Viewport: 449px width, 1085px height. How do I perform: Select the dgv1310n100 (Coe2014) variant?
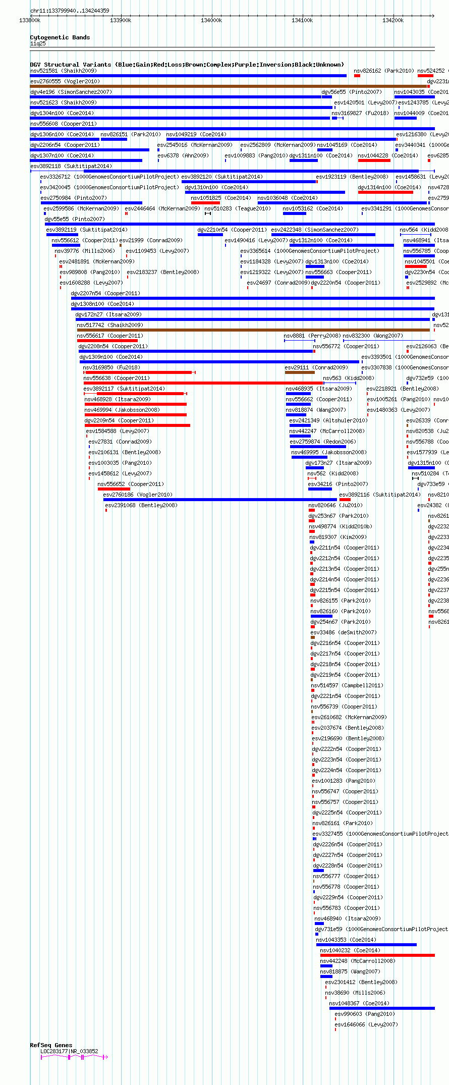tap(265, 192)
